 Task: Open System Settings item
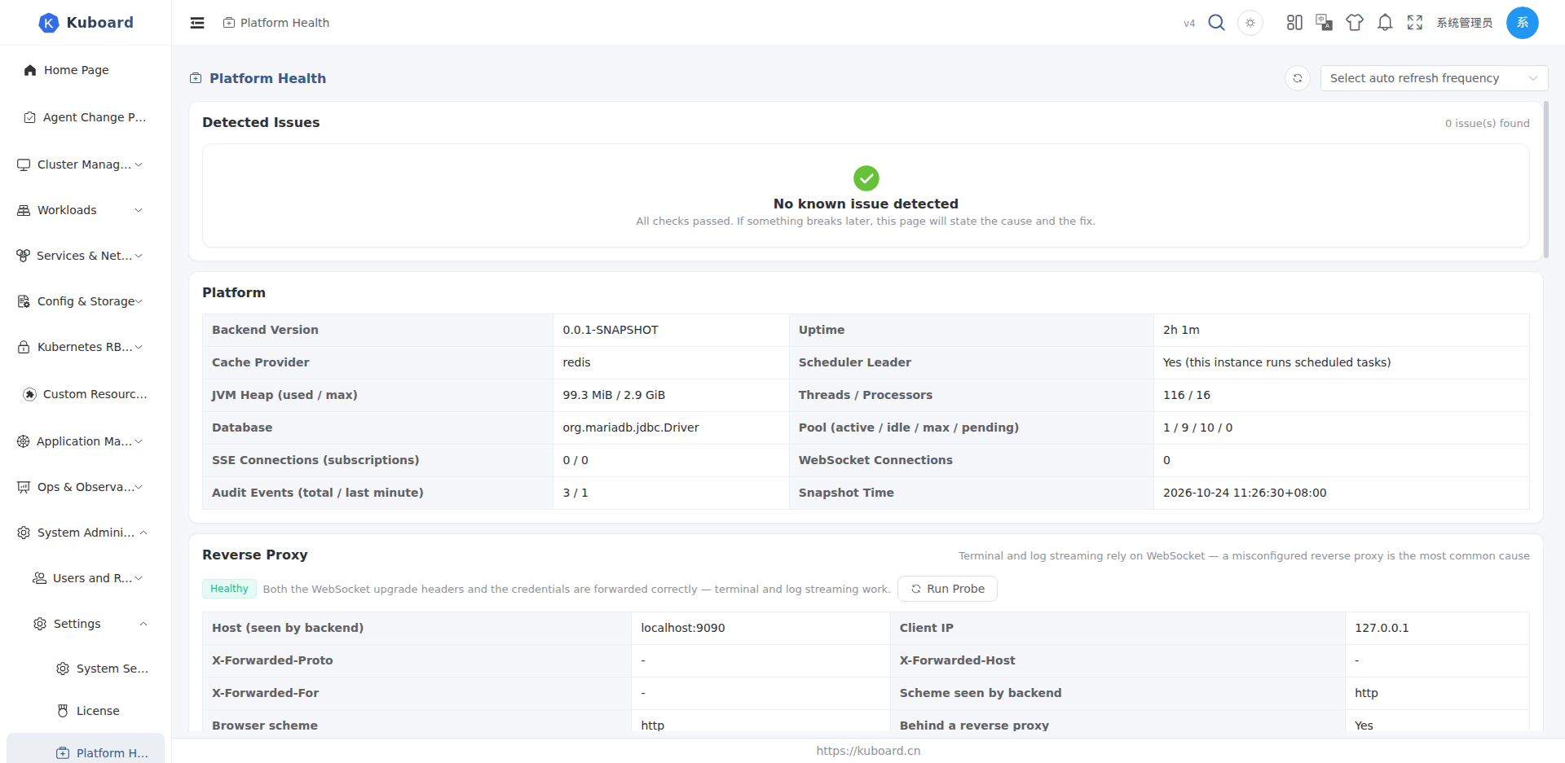86,669
